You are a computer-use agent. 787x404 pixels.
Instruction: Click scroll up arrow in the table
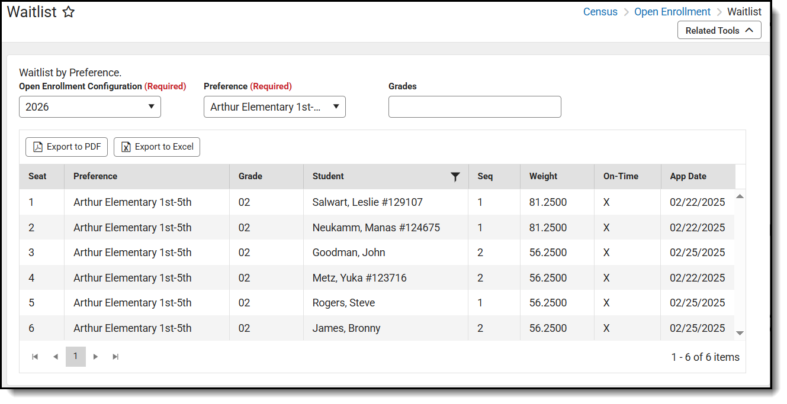tap(740, 196)
